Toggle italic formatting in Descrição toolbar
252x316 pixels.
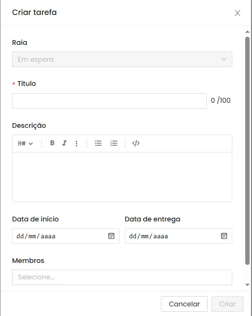coord(65,143)
